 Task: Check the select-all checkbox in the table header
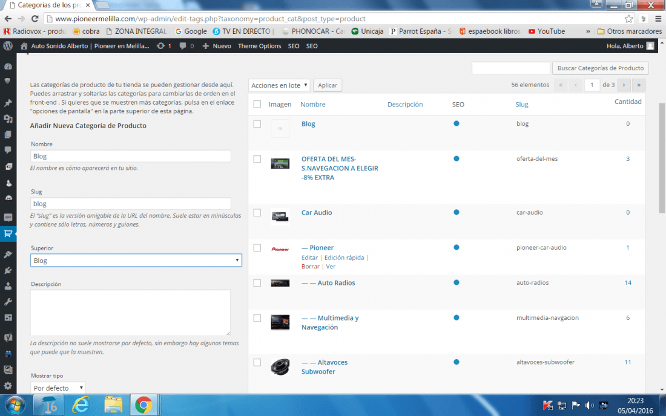[x=257, y=104]
